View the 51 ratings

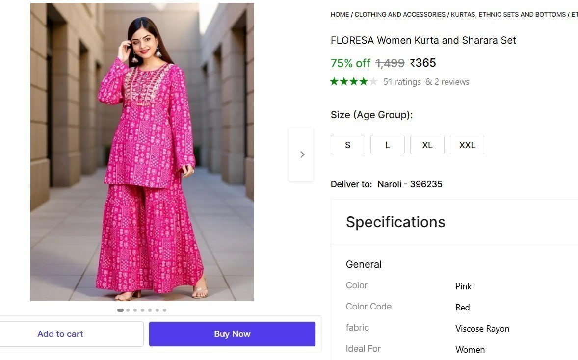402,82
